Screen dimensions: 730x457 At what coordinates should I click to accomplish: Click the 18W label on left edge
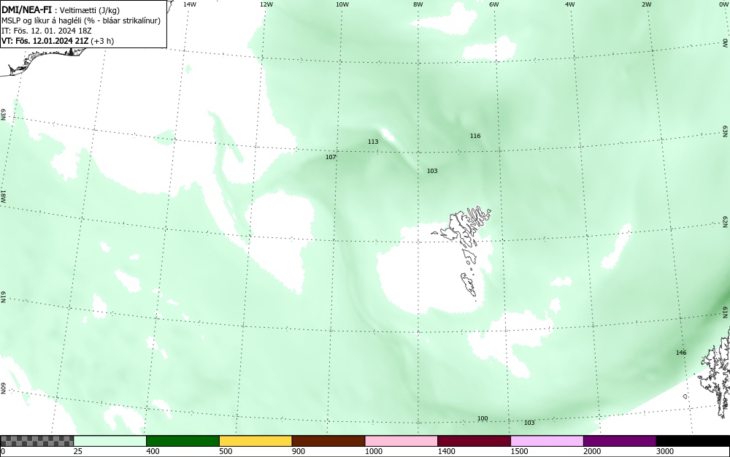pos(3,196)
